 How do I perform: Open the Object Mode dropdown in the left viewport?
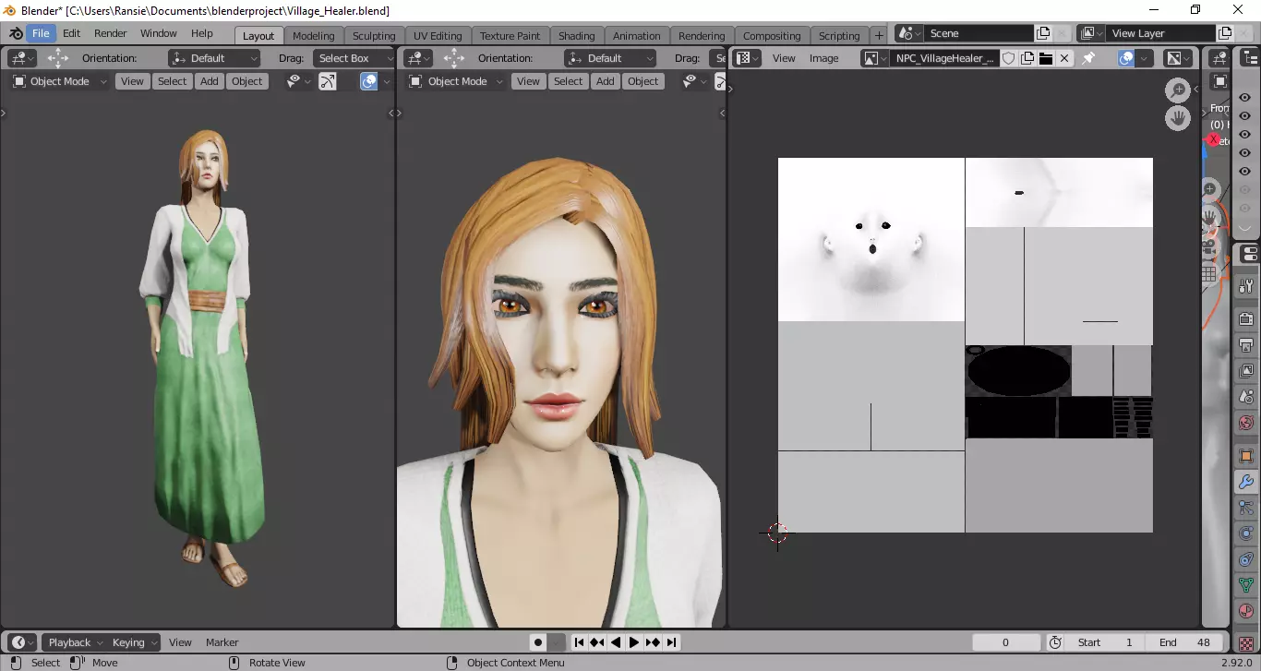(60, 81)
